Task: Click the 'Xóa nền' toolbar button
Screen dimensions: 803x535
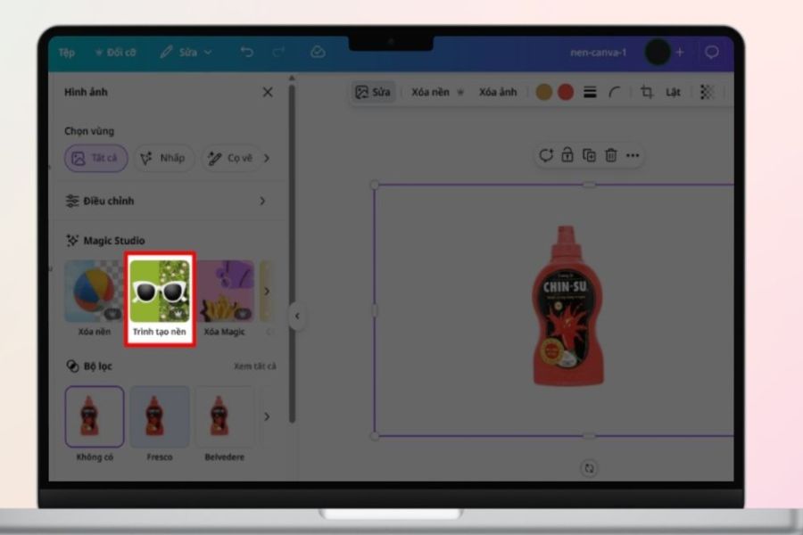Action: point(437,92)
